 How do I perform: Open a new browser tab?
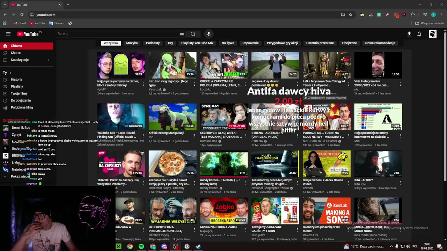tap(68, 5)
